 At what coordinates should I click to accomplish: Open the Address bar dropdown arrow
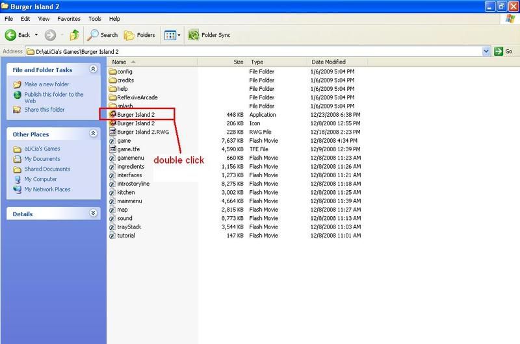point(486,51)
